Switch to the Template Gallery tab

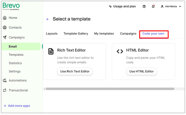(76, 34)
